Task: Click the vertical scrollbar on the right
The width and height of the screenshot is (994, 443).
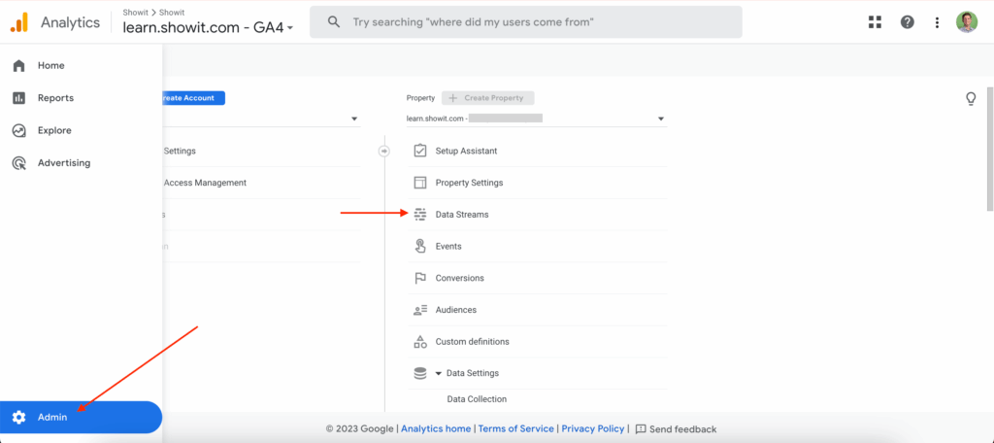Action: 989,146
